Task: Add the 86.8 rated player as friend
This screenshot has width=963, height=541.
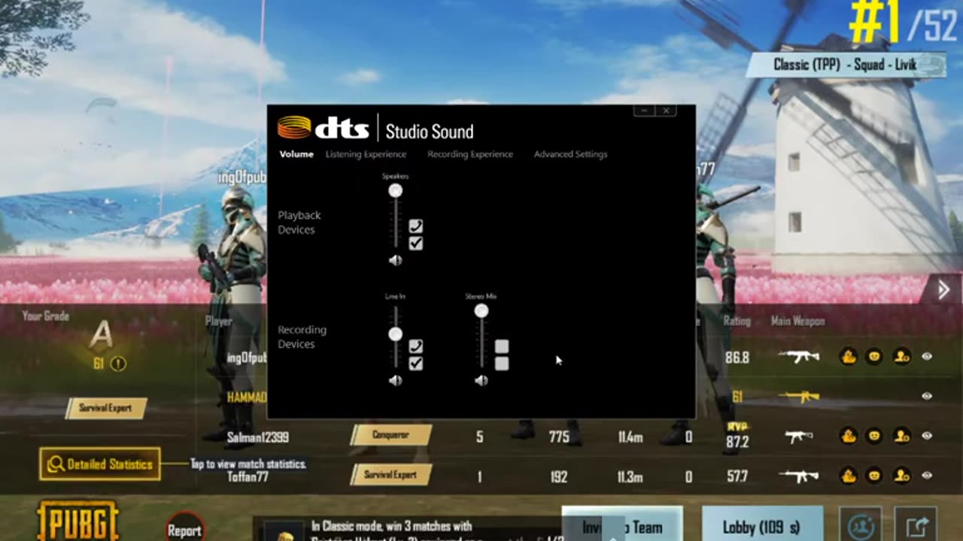Action: 901,358
